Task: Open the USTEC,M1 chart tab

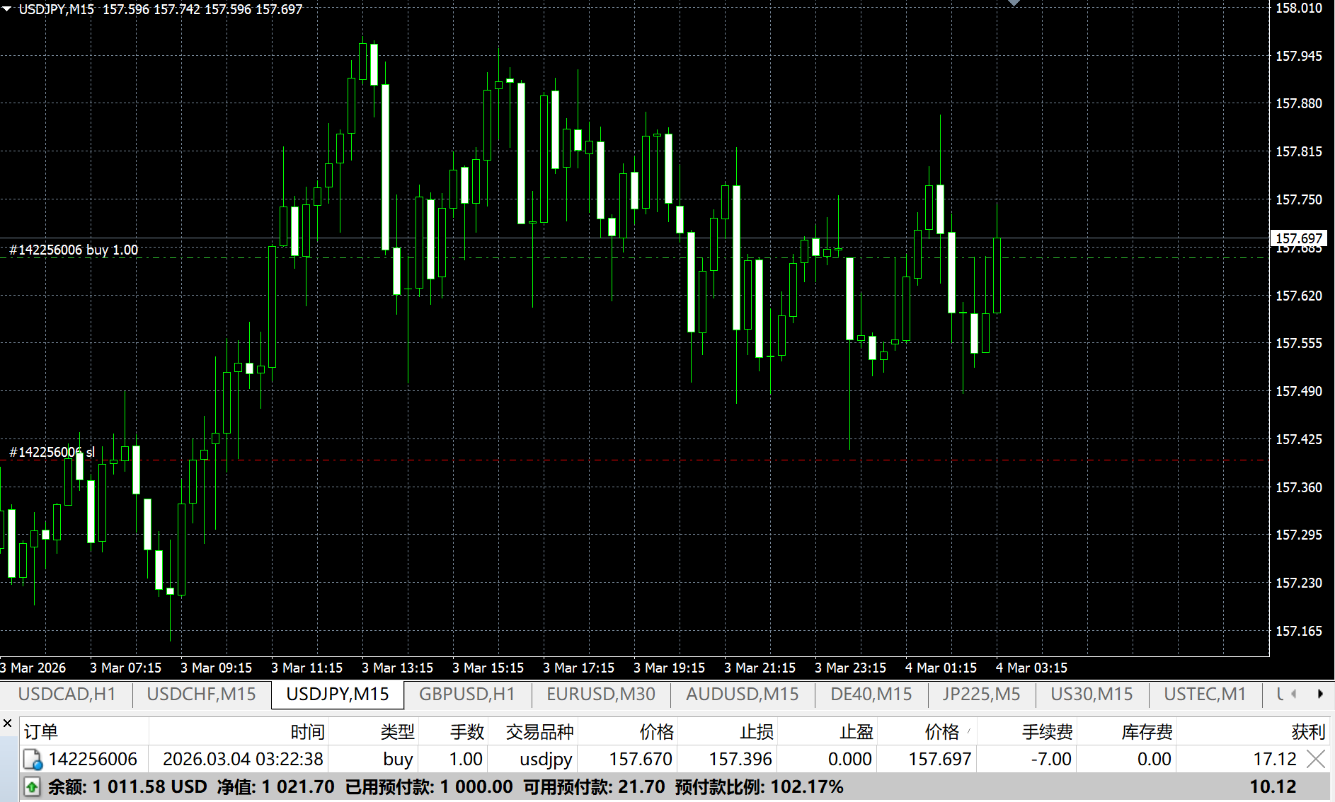Action: point(1205,694)
